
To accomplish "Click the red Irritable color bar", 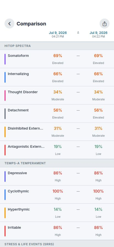I will (5, 231).
